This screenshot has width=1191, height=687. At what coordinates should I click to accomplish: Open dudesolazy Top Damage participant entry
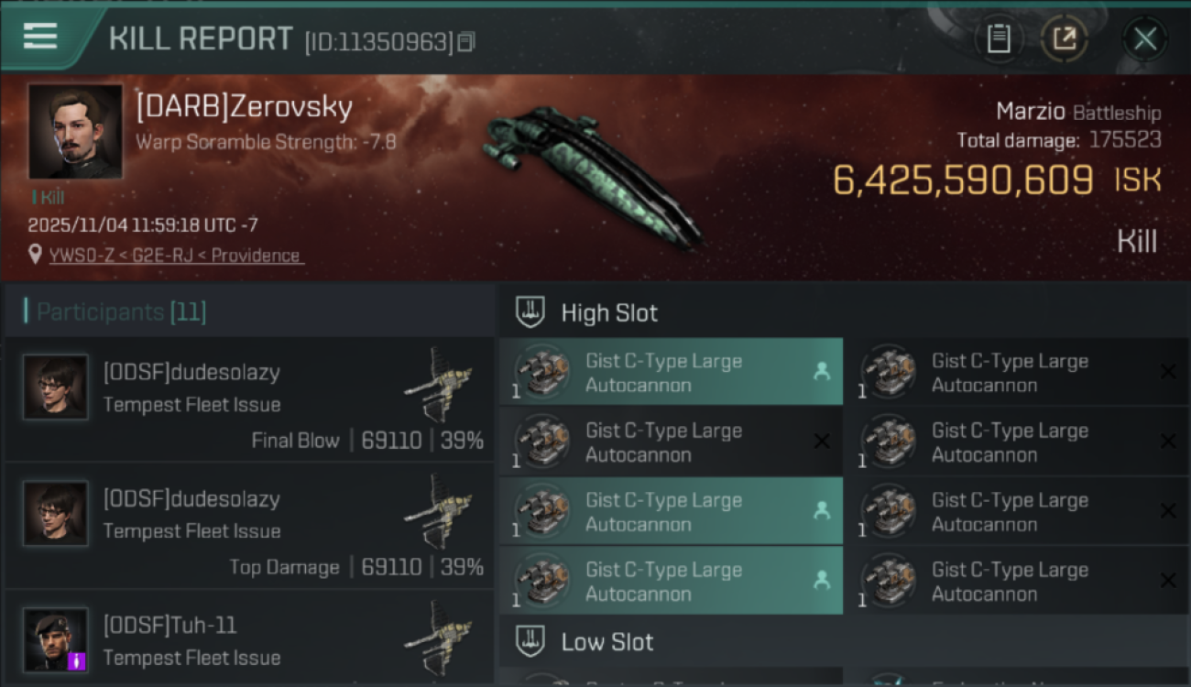(x=249, y=526)
